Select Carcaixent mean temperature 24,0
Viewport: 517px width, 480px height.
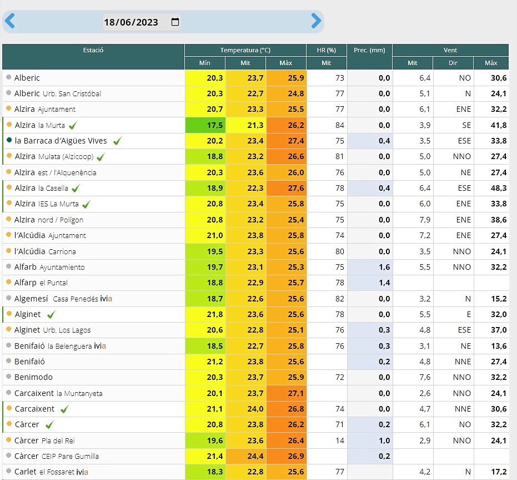click(x=246, y=409)
